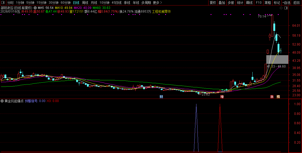Click the gray gap box labeled 41.33 - 46.60
This screenshot has height=153, width=302.
277,59
